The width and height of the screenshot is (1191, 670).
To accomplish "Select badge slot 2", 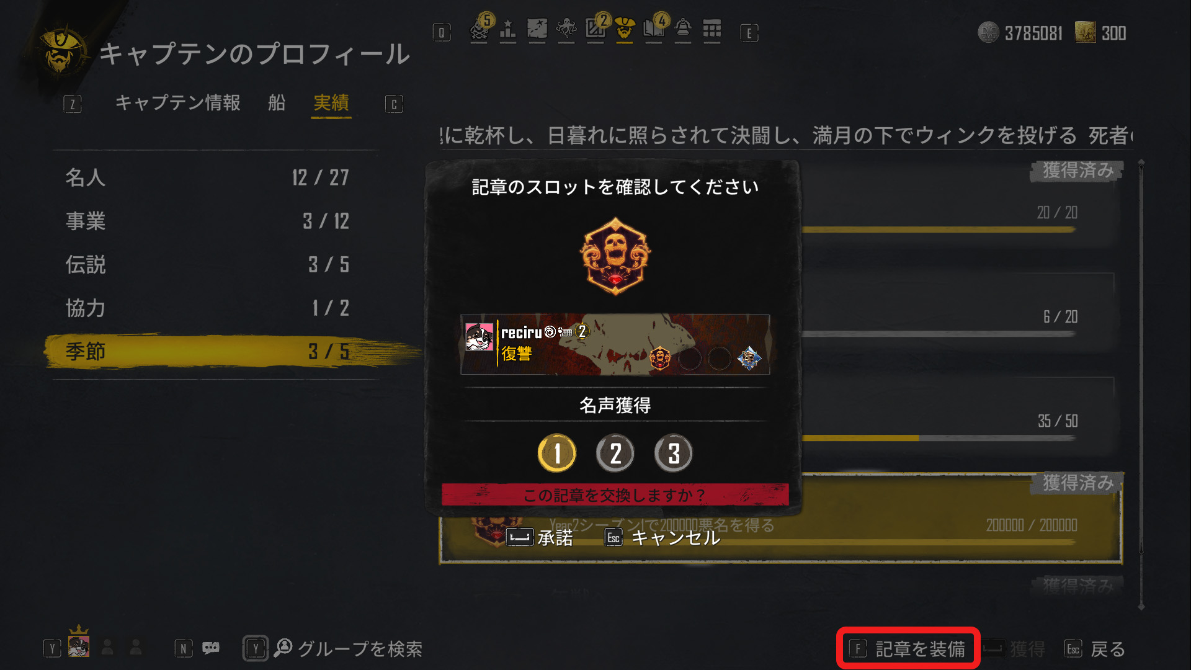I will 615,453.
